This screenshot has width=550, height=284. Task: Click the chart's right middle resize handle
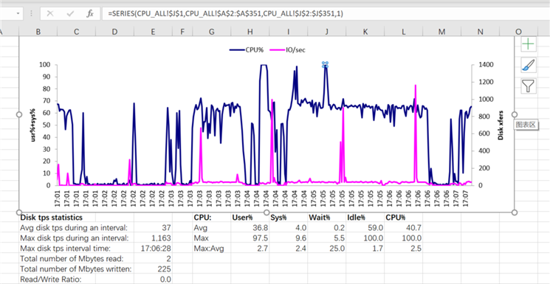click(515, 114)
